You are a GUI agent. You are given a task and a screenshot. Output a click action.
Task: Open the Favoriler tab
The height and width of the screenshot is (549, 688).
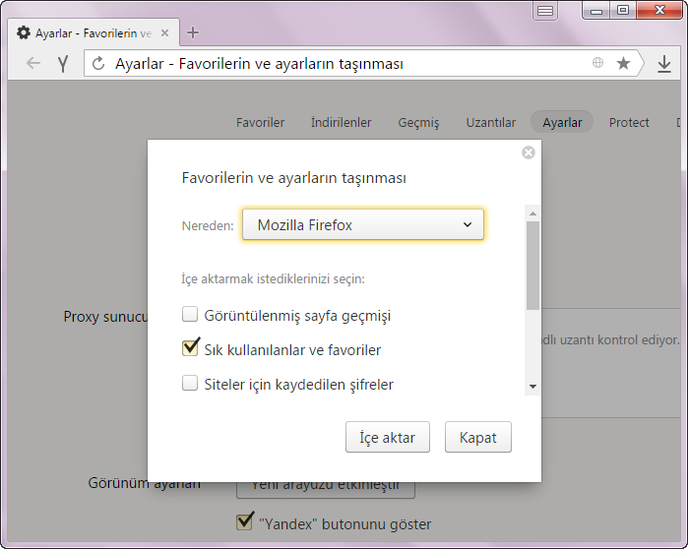(260, 122)
